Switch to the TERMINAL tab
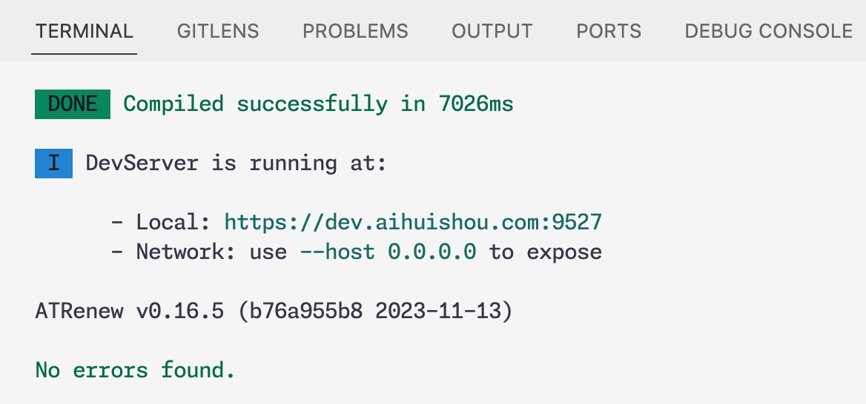Screen dimensions: 866x404 point(85,31)
